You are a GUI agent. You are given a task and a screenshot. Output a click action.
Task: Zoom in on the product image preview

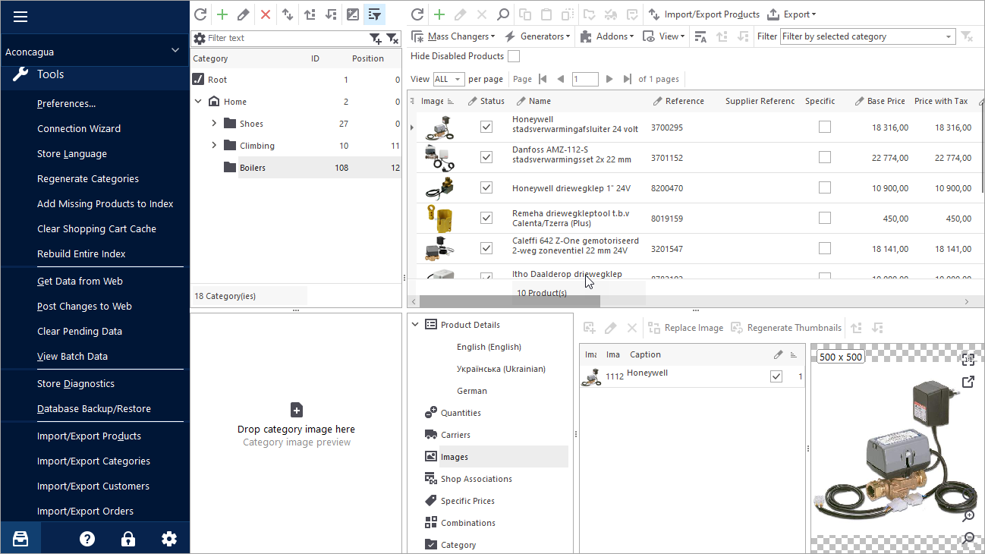click(968, 516)
